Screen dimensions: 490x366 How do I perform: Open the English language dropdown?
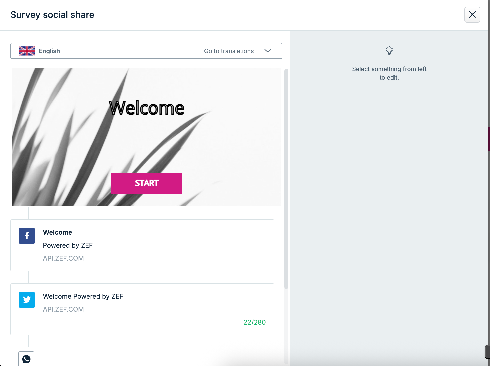(x=146, y=51)
